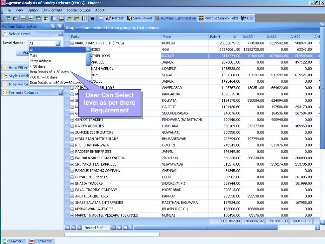
Task: Select 'Party Address' in the level list
Action: coord(57,61)
